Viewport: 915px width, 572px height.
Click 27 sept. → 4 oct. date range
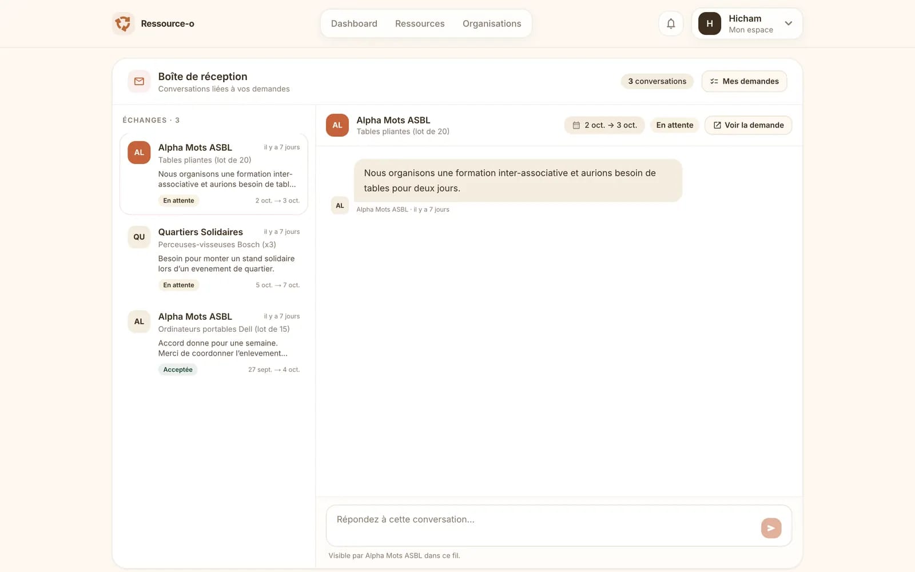click(273, 370)
